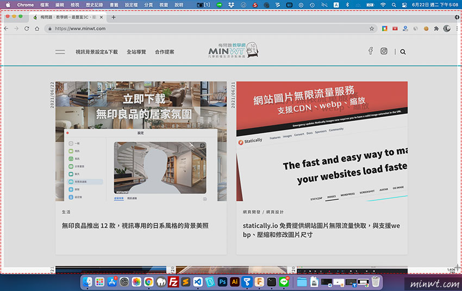This screenshot has height=291, width=462.
Task: Open App Store from the Dock
Action: [112, 282]
